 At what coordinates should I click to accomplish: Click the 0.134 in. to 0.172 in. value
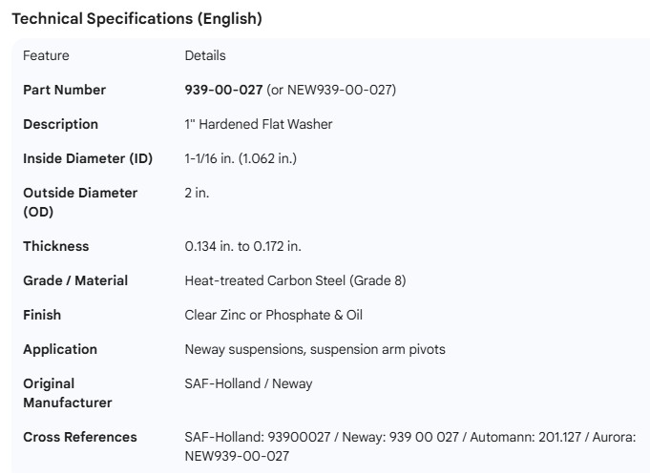pos(242,246)
